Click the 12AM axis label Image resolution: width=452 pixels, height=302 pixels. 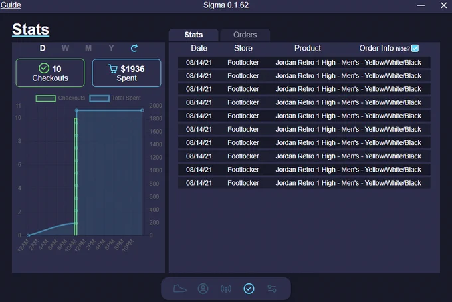(24, 245)
